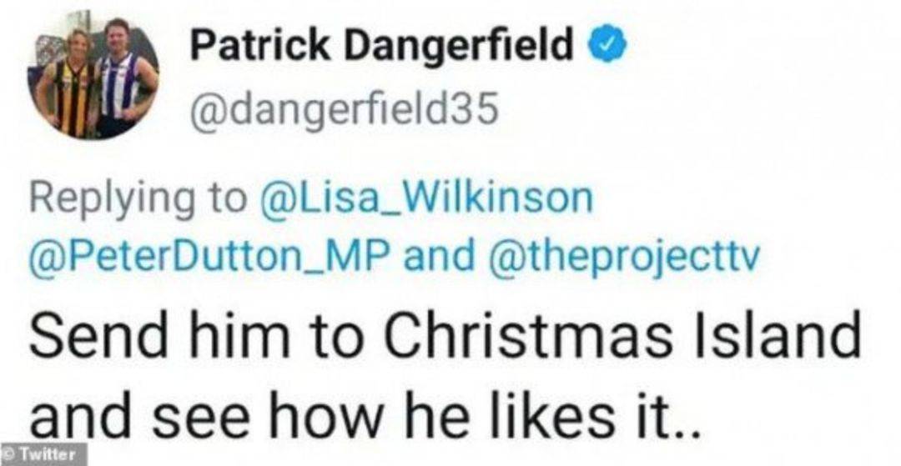This screenshot has height=466, width=901.
Task: Click the blue verified badge icon
Action: [607, 47]
